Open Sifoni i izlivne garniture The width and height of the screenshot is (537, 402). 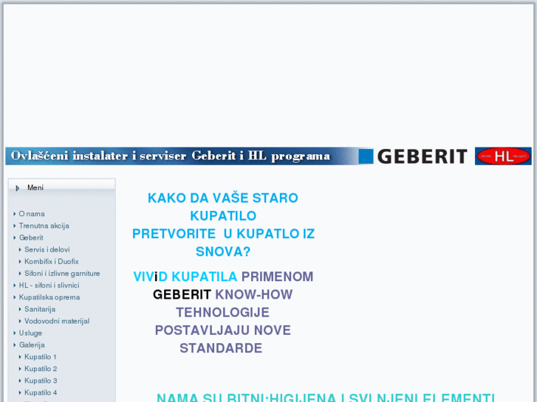coord(62,274)
